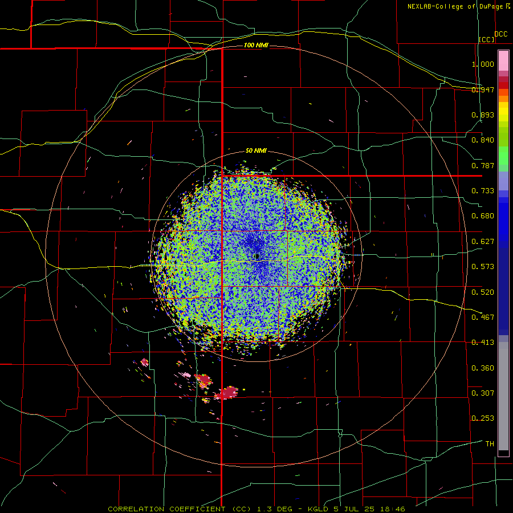513x513 pixels.
Task: Click the 0.627 scale value
Action: (x=483, y=242)
